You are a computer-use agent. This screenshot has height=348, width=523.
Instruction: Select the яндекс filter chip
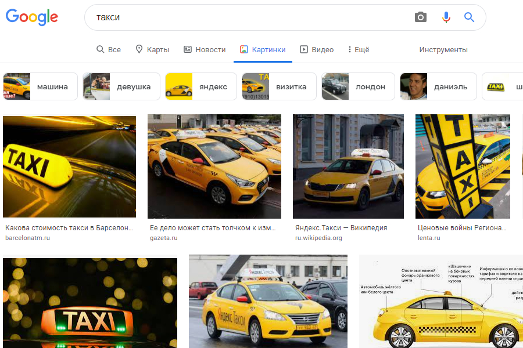pyautogui.click(x=200, y=86)
